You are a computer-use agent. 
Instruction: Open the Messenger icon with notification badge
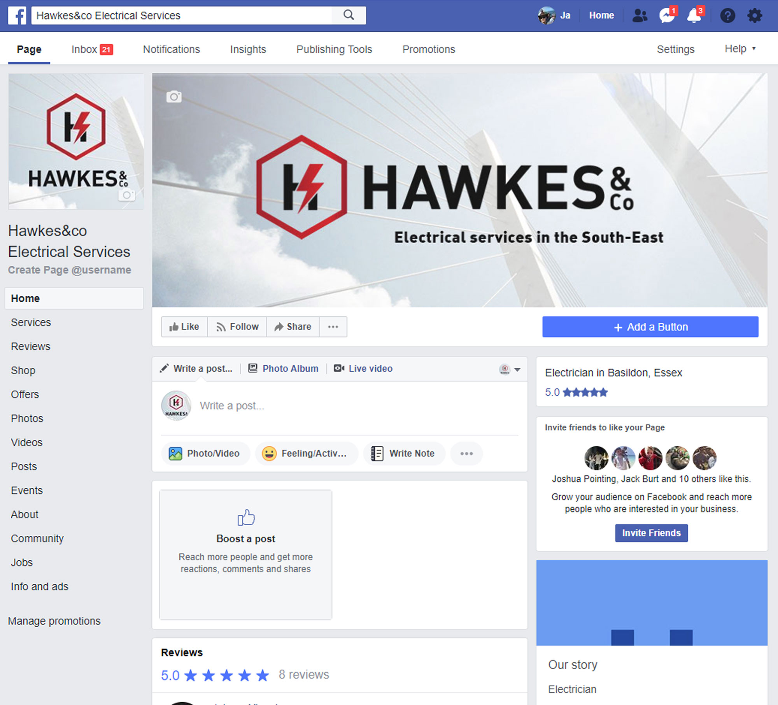[668, 15]
